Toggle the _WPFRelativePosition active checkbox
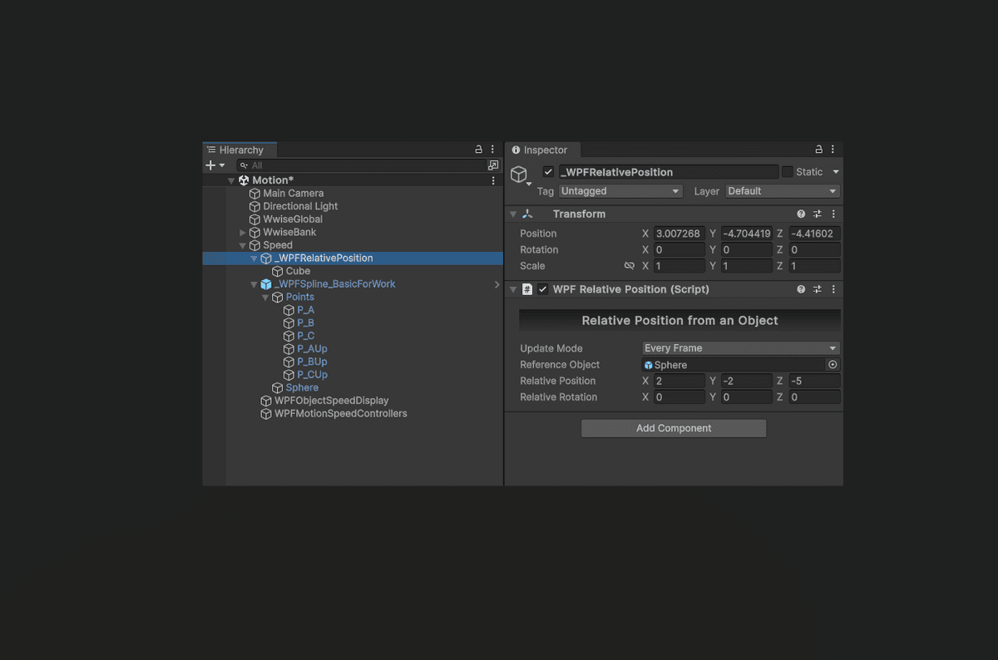This screenshot has width=998, height=660. pos(548,172)
